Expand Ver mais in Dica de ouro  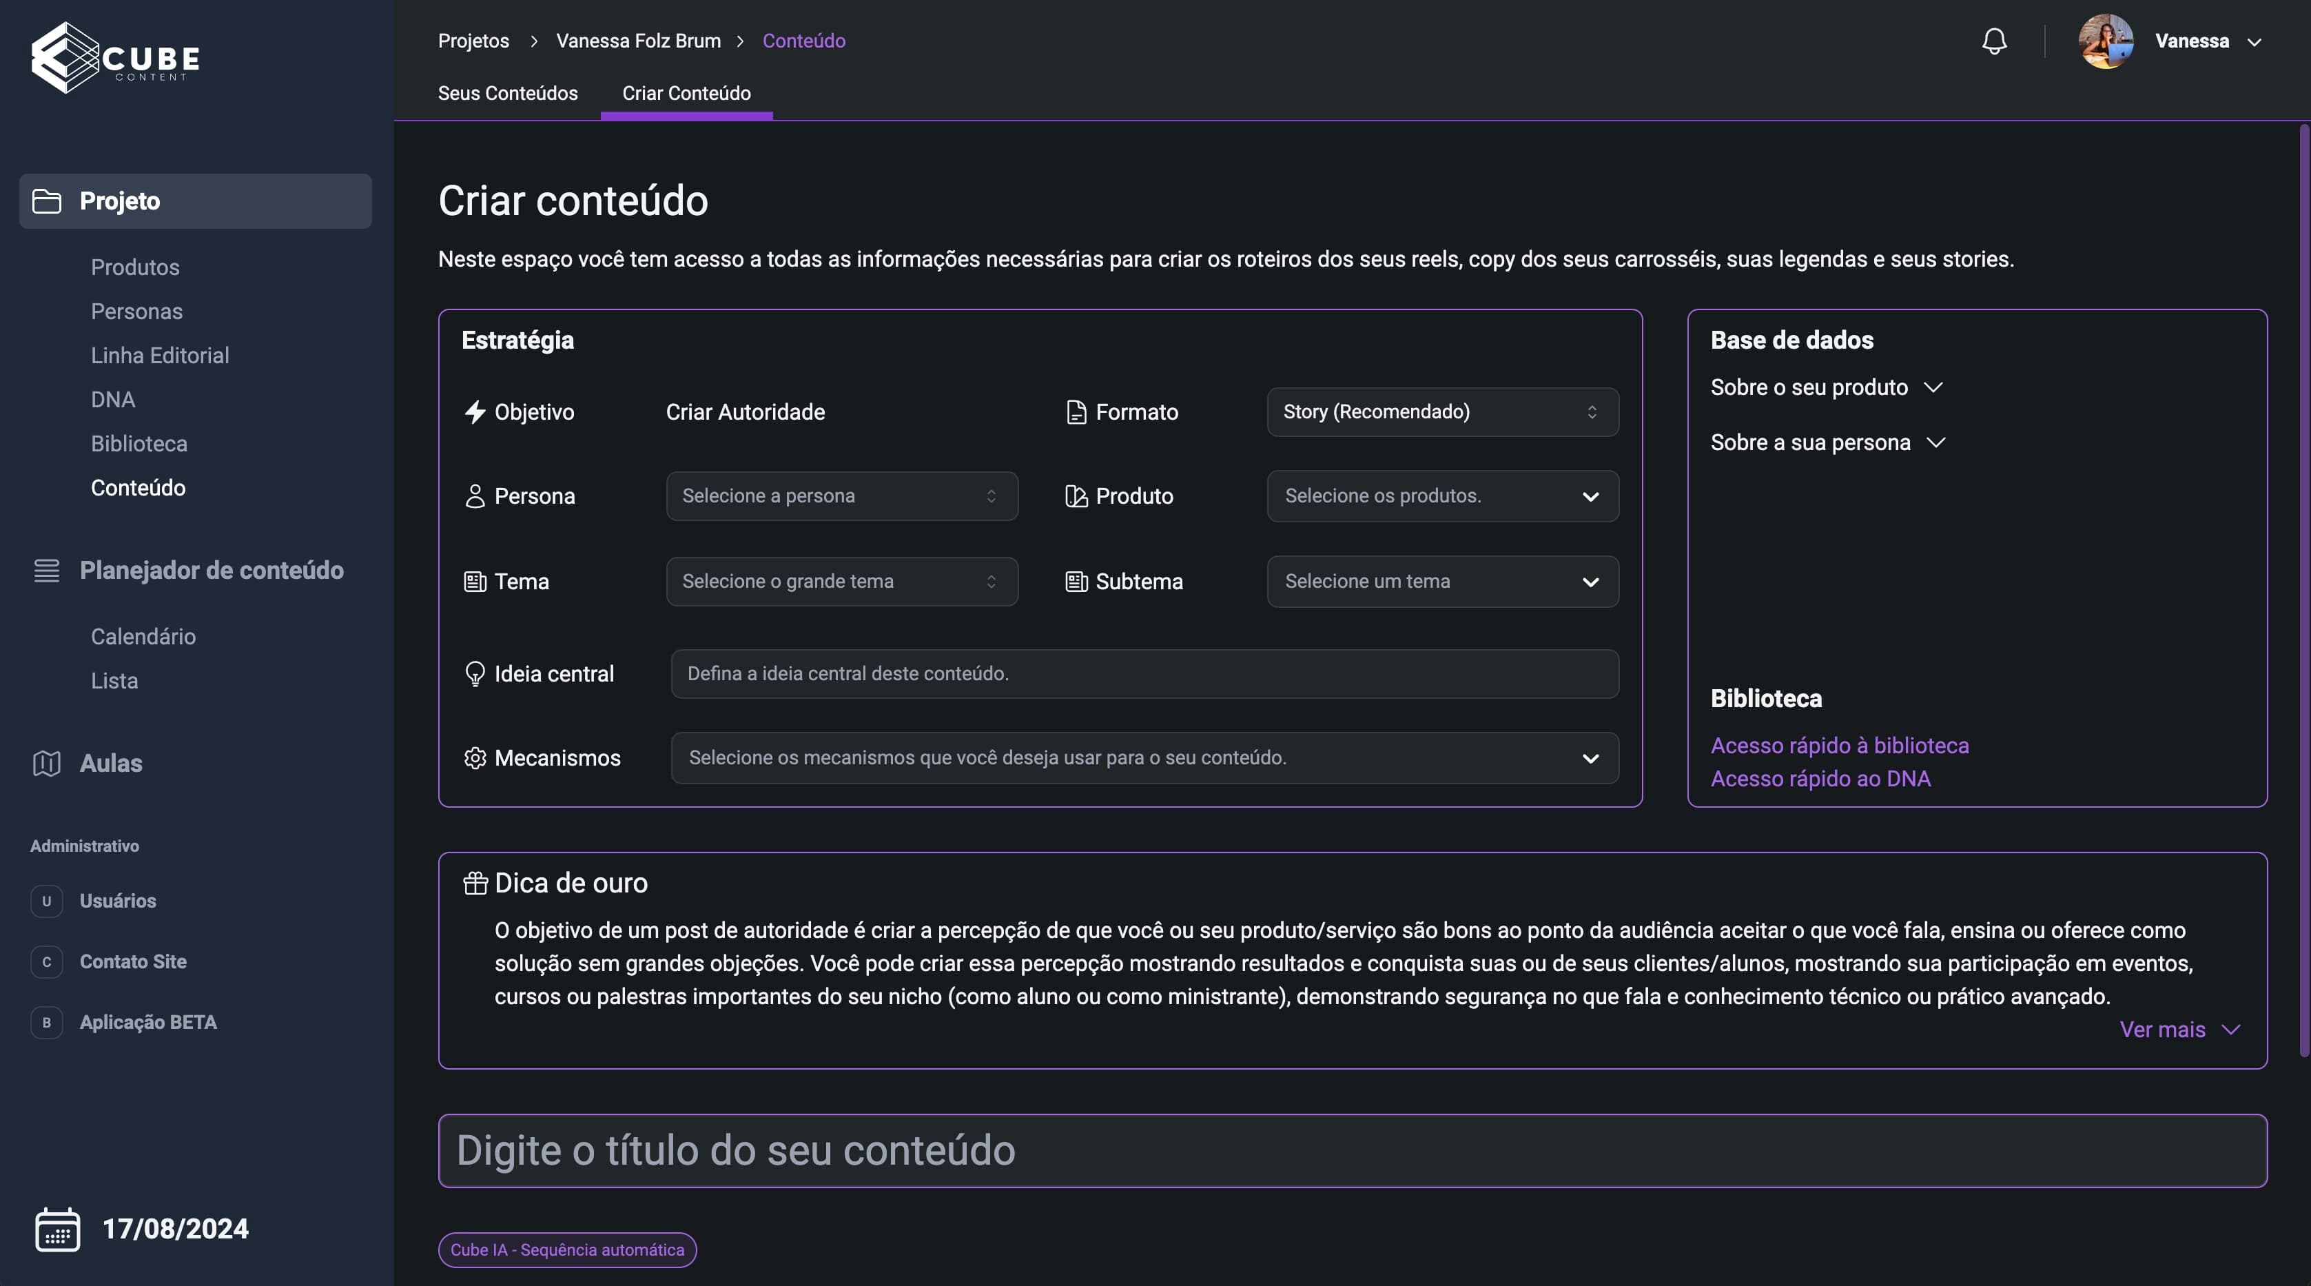click(2179, 1030)
